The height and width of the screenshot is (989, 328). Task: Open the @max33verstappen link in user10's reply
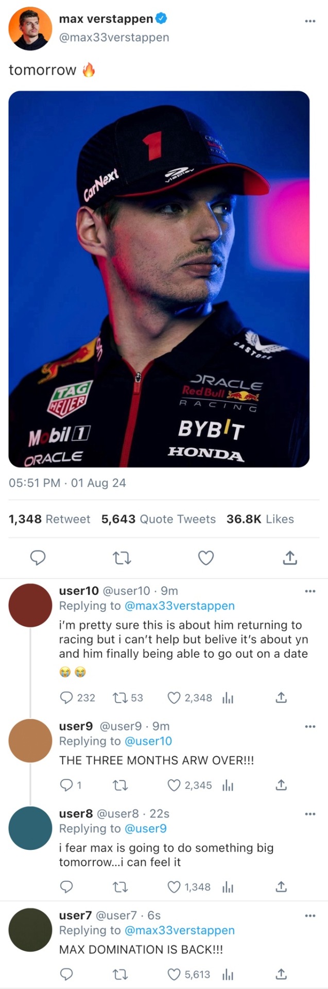[x=180, y=606]
